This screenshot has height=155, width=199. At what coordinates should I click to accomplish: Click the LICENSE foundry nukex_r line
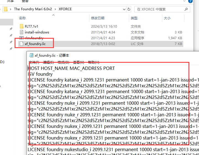coord(113,138)
